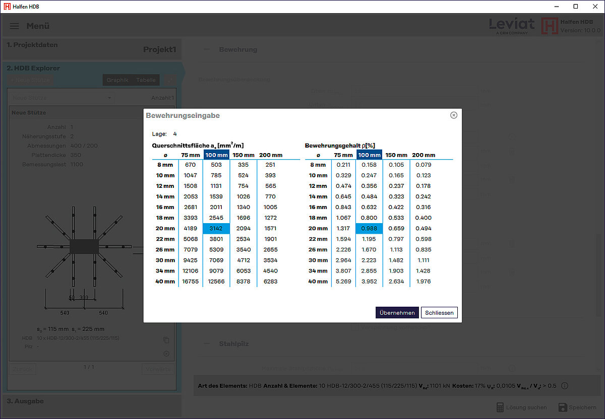
Task: Select cell 1340 in cross-section table
Action: tap(243, 207)
